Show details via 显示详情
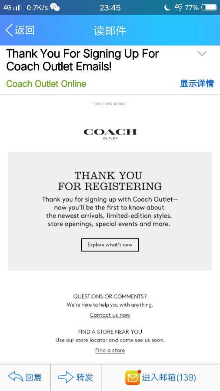Viewport: 220px width, 391px height. 197,83
